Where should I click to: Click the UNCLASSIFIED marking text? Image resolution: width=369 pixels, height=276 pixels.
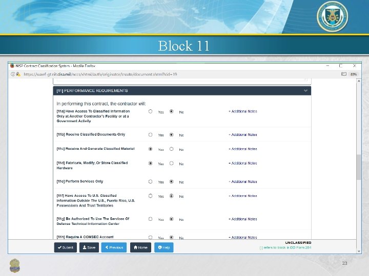(298, 243)
